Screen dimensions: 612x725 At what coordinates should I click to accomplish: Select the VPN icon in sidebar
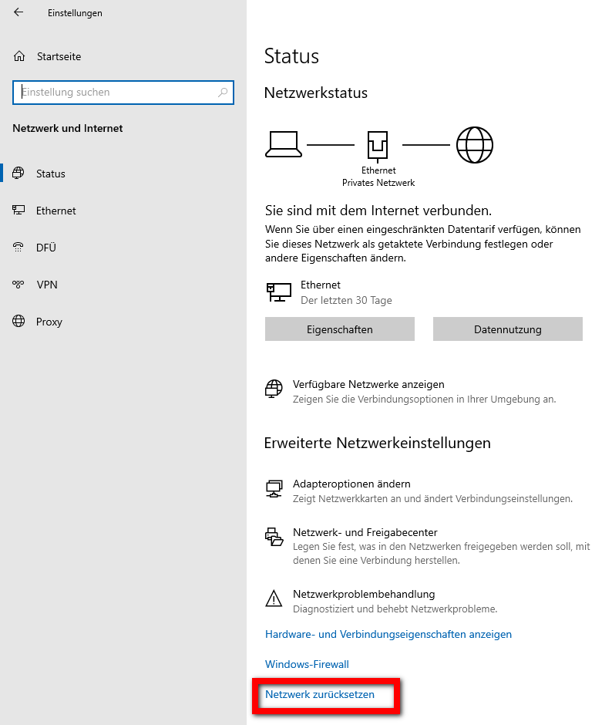[x=18, y=285]
